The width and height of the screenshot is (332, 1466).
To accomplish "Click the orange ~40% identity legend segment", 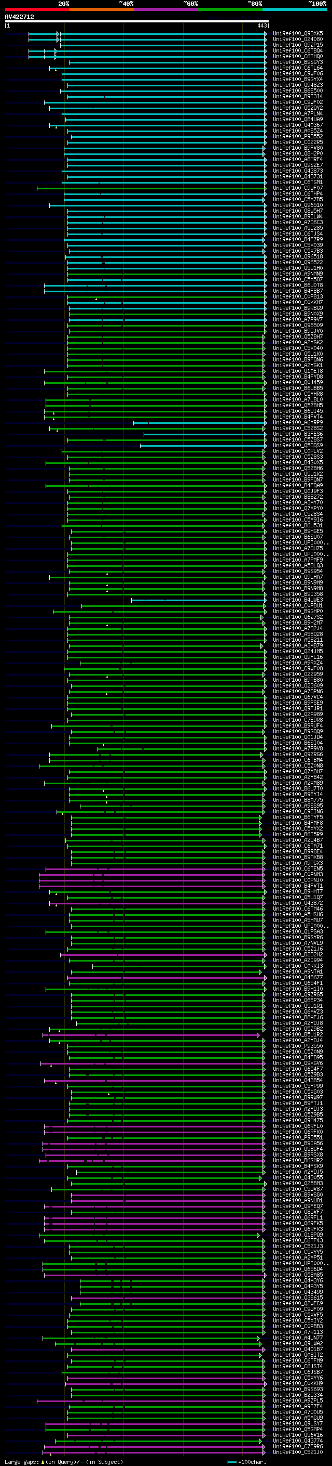I will pyautogui.click(x=101, y=9).
